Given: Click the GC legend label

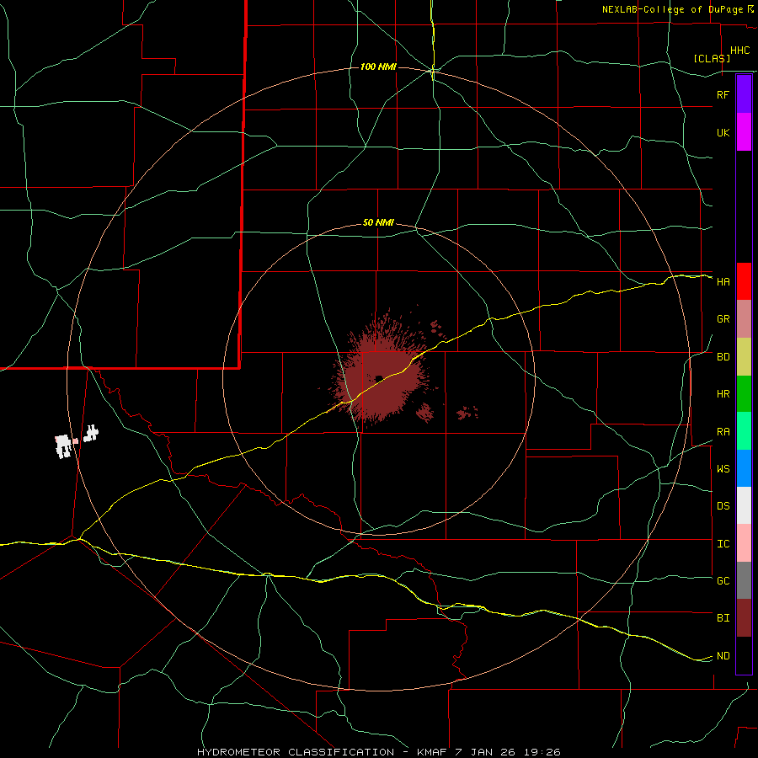Looking at the screenshot, I should [x=723, y=581].
